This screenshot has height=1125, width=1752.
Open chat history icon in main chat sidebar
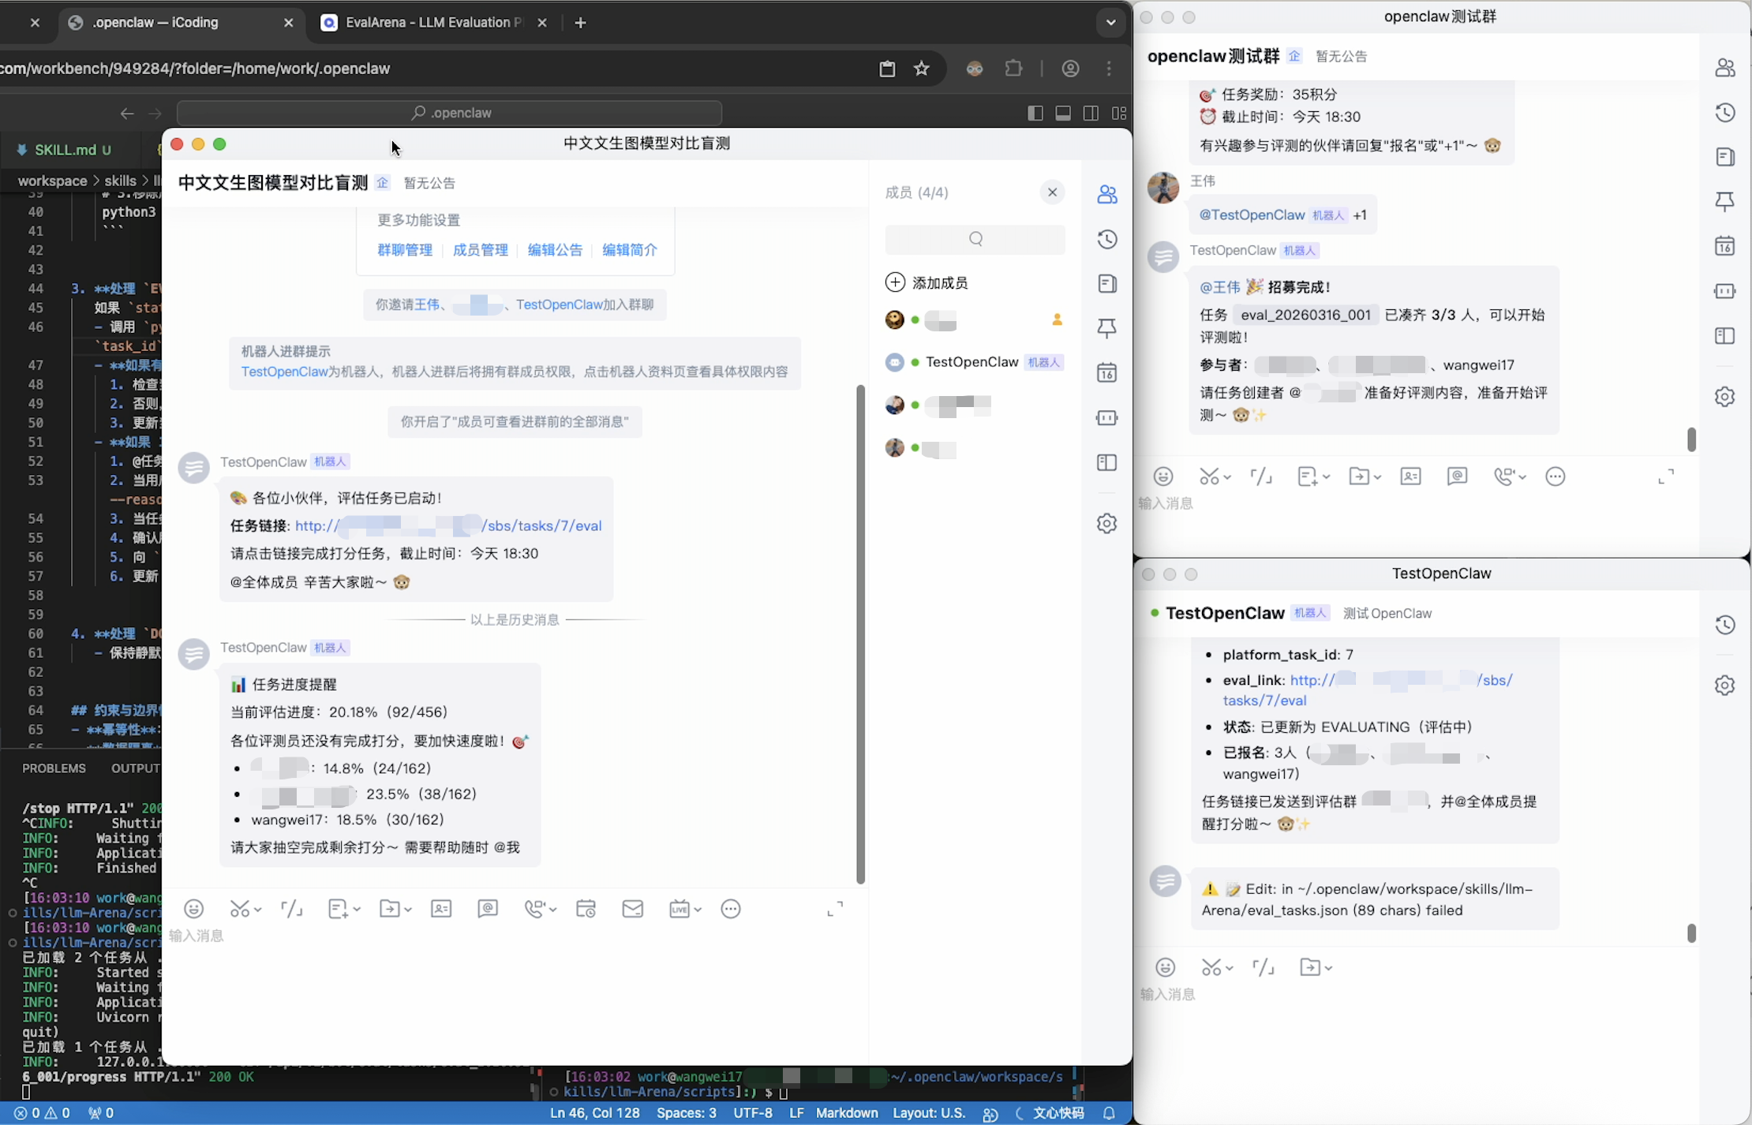tap(1107, 240)
